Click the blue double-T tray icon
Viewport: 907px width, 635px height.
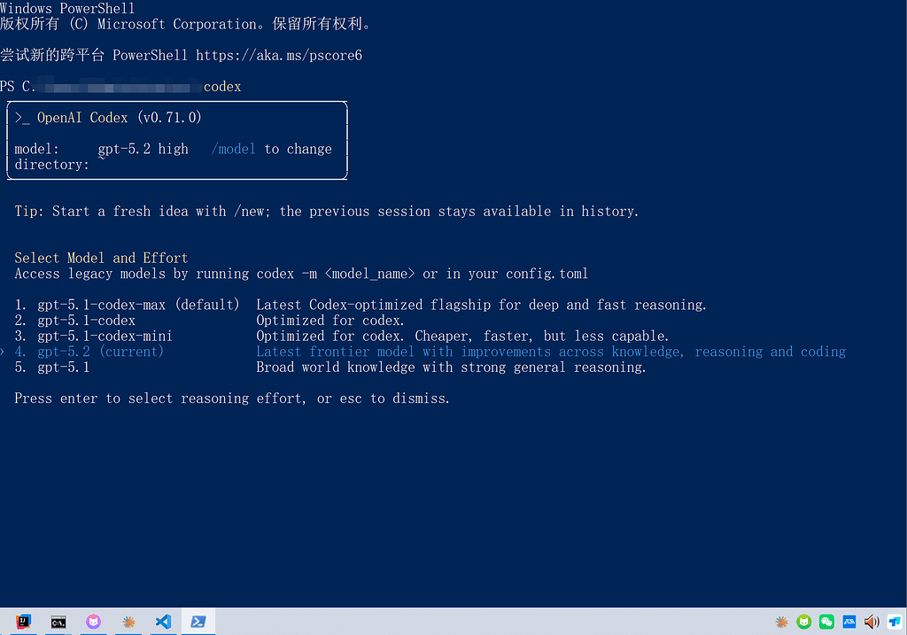(x=895, y=623)
